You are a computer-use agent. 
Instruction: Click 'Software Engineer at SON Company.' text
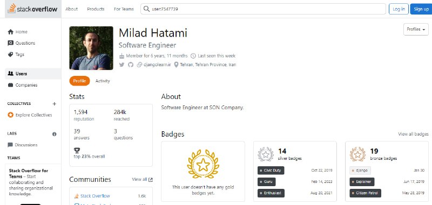[x=202, y=108]
